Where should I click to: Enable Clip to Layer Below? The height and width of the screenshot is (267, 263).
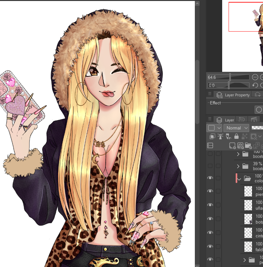point(212,137)
